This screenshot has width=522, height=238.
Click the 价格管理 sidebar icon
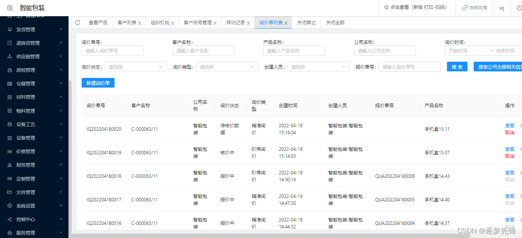(x=10, y=152)
